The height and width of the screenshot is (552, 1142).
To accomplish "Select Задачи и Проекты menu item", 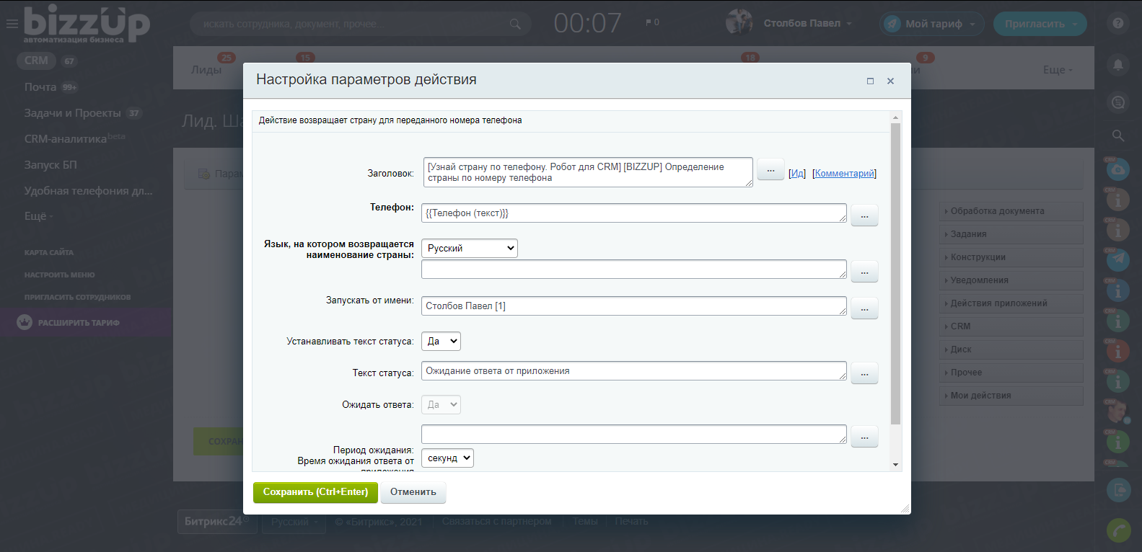I will coord(72,113).
